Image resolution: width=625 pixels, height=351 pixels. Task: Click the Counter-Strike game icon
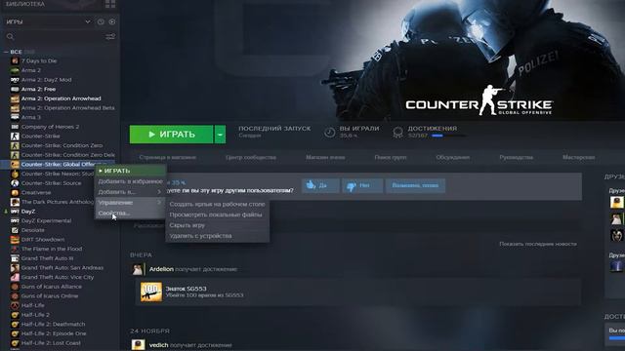tap(15, 136)
